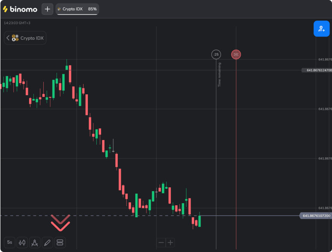Click the crypto coins icon in asset selector
The width and height of the screenshot is (332, 252).
[15, 38]
